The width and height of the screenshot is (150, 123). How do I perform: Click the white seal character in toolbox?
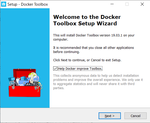coord(18,81)
